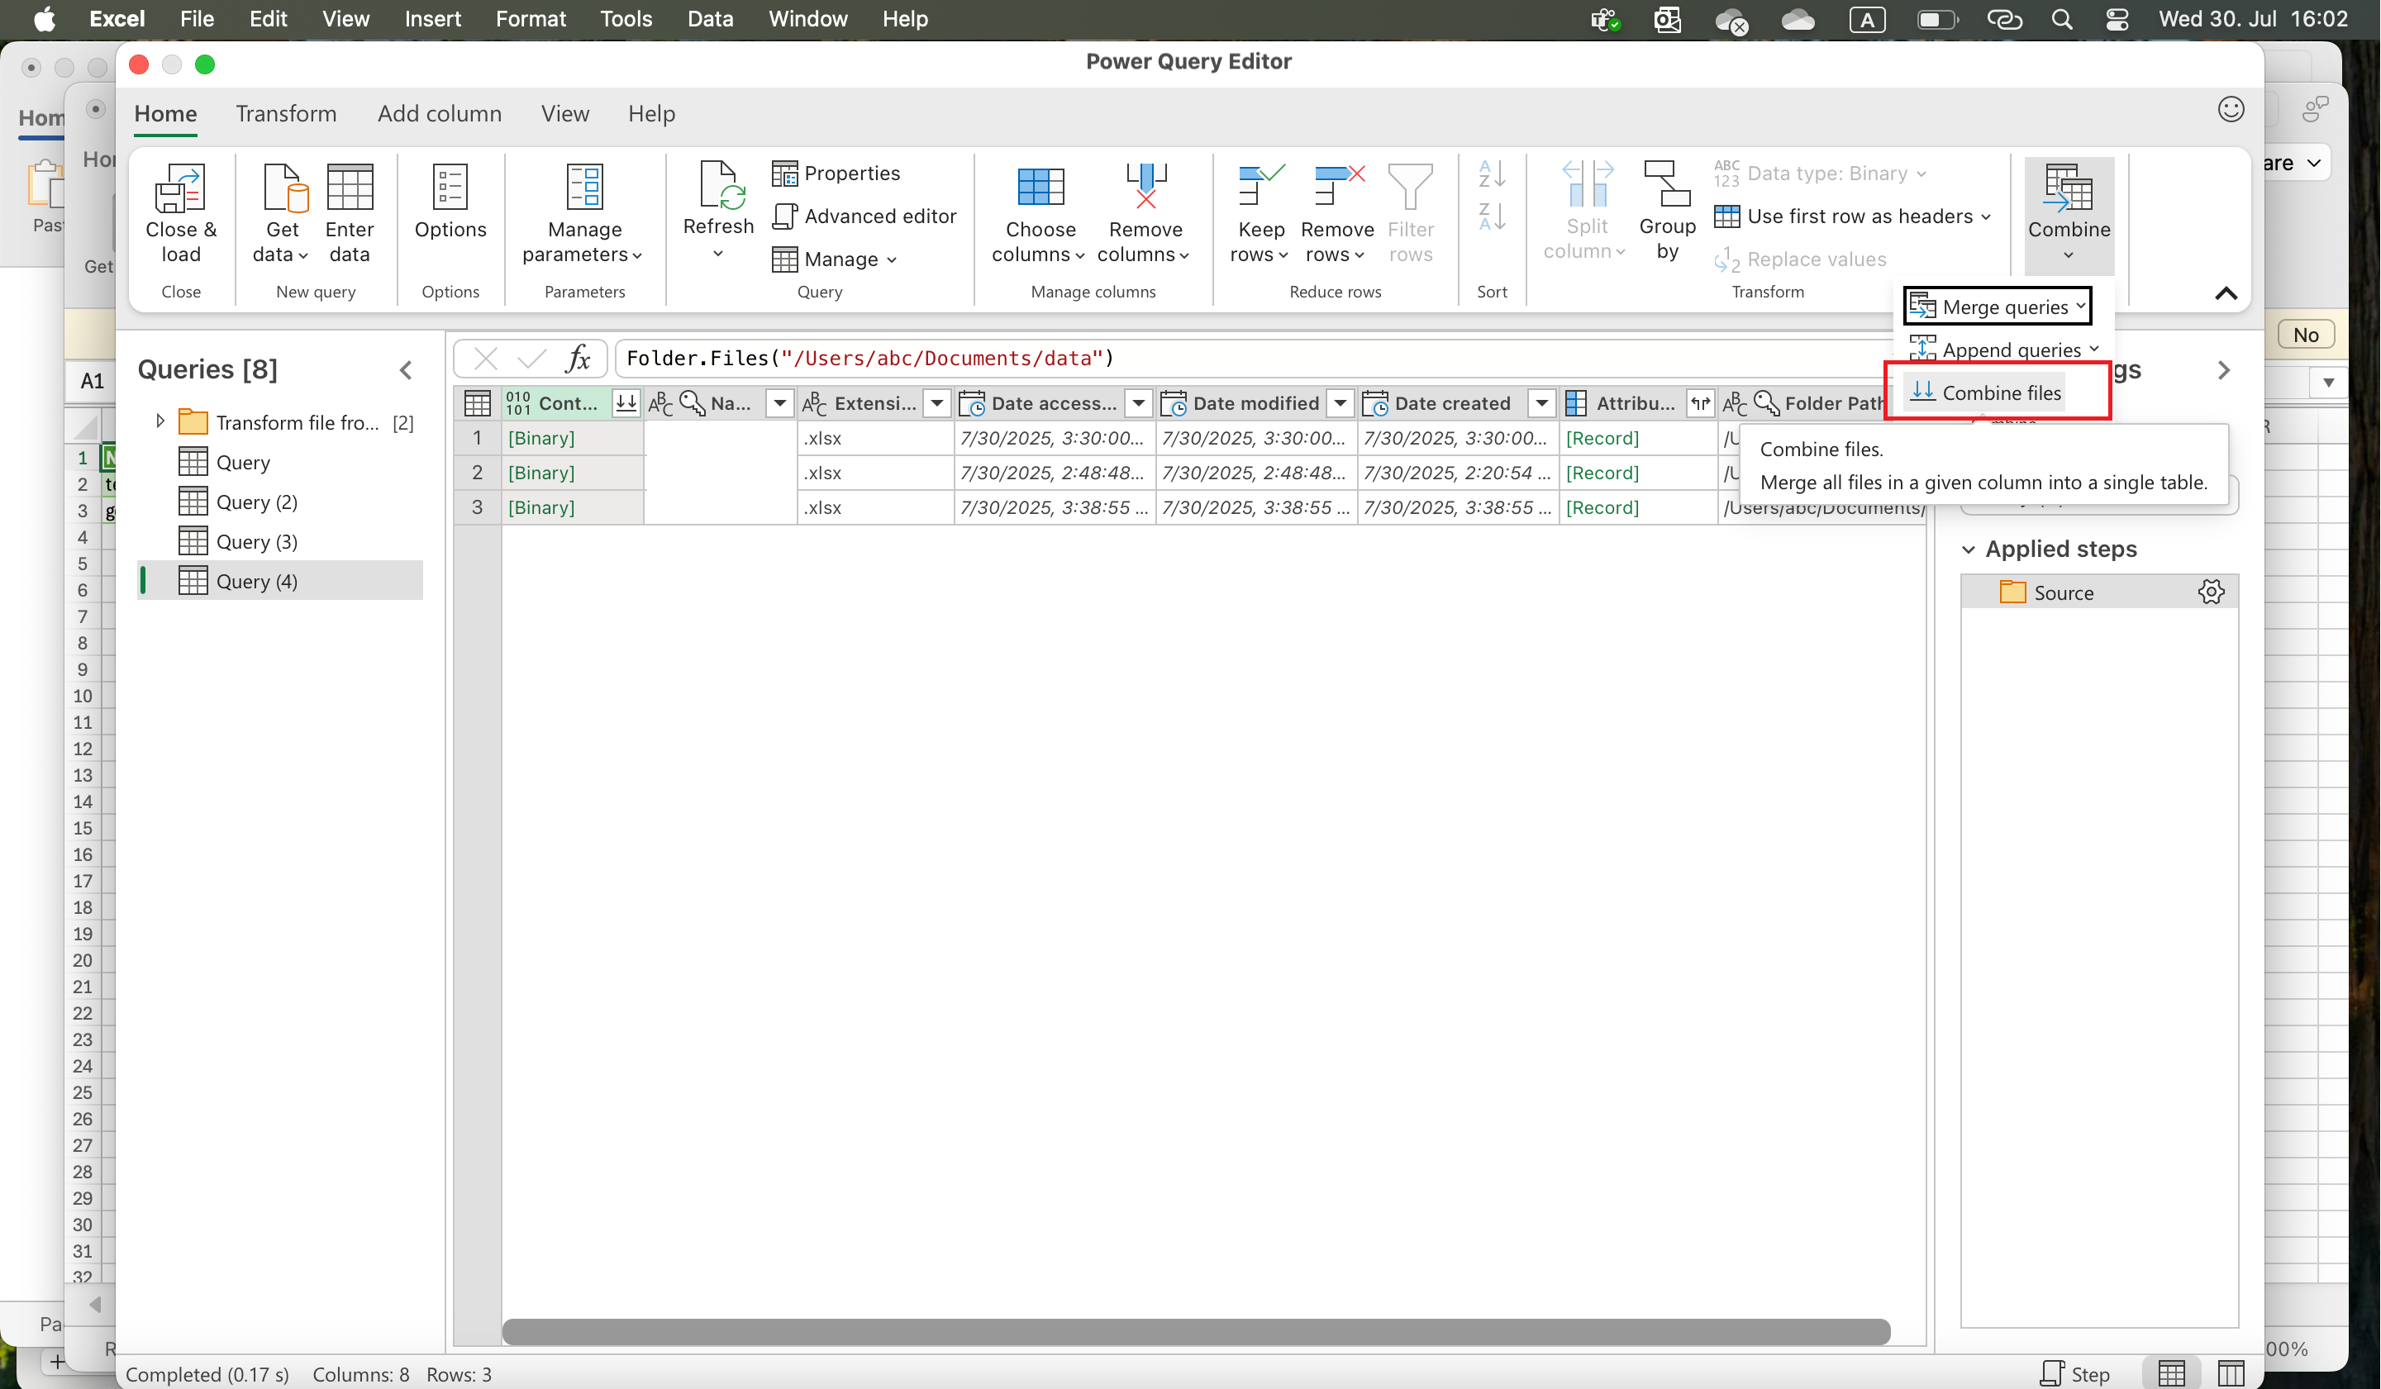Open Control Center in the menu bar
The height and width of the screenshot is (1389, 2381).
[2117, 19]
